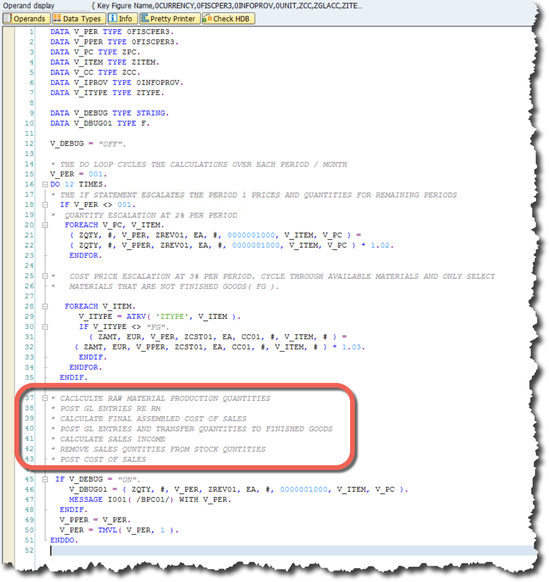
Task: Collapse the IF V_ITYPE <> FG block
Action: point(44,326)
